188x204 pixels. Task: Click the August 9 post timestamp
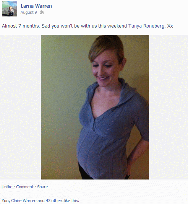click(x=29, y=12)
